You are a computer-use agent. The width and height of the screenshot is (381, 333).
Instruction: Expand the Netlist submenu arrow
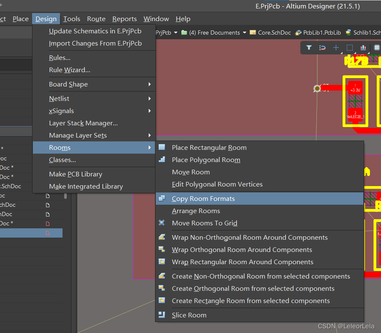150,98
